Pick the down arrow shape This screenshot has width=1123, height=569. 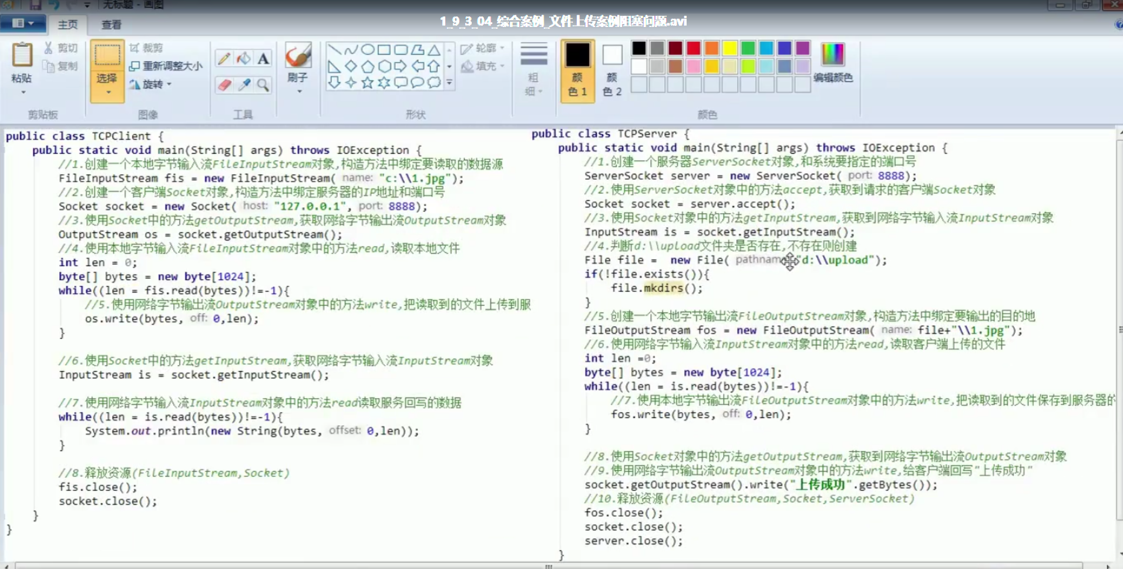(x=334, y=82)
